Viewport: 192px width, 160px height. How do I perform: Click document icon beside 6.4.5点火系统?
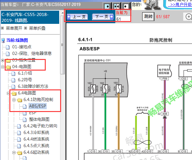pos(19,146)
